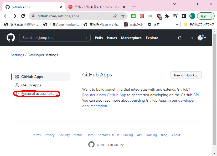Open Register a new GitHub App link
The width and height of the screenshot is (217, 156).
point(104,95)
